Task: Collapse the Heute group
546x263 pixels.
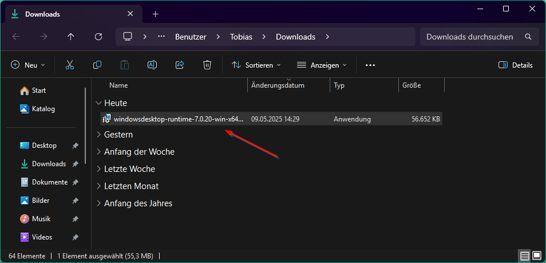Action: (99, 103)
